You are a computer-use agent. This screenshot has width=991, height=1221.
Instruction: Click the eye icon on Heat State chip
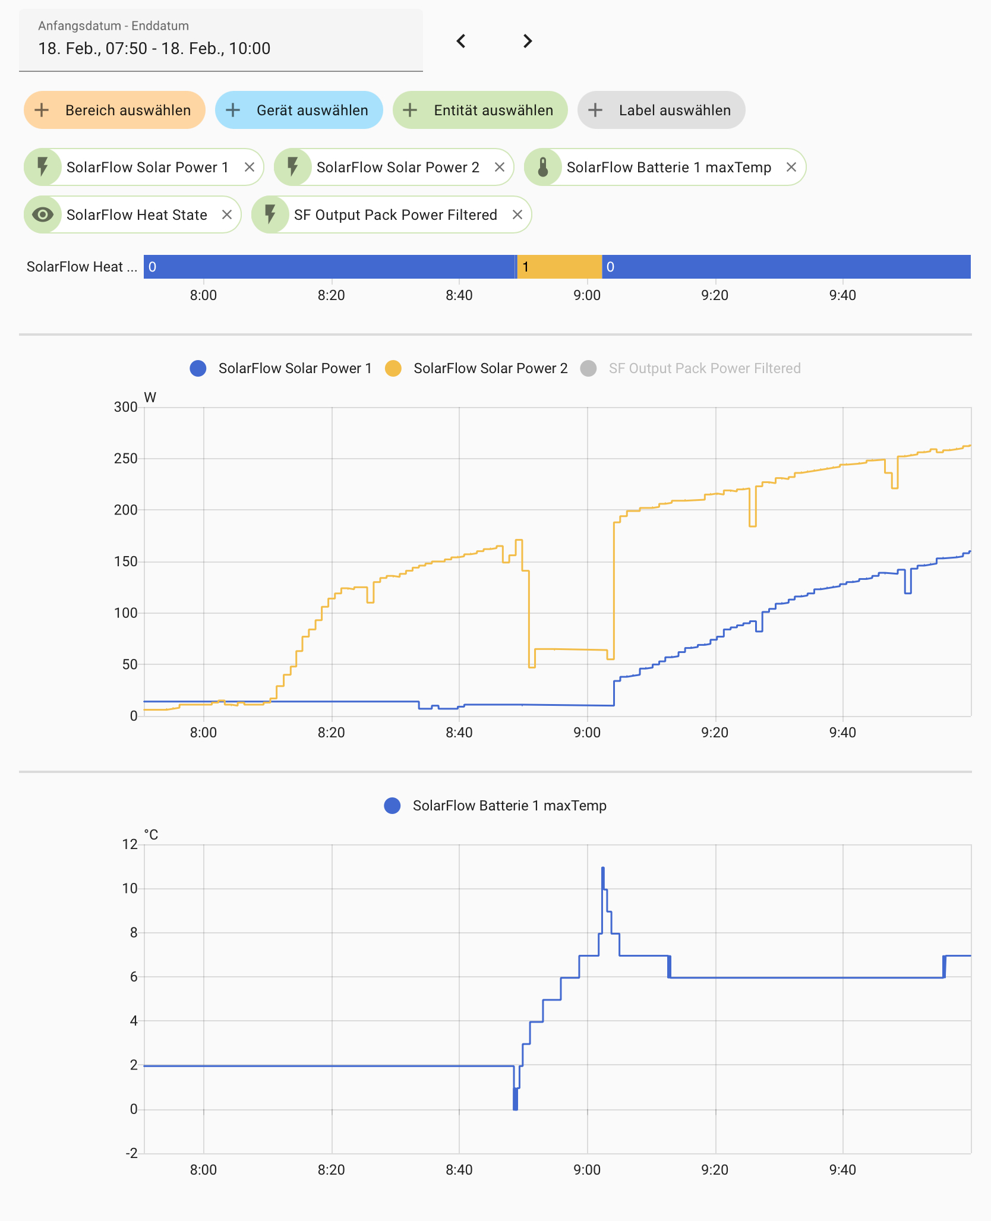coord(43,215)
